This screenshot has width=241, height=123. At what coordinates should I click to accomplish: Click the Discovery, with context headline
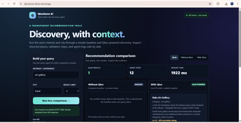coord(77,34)
